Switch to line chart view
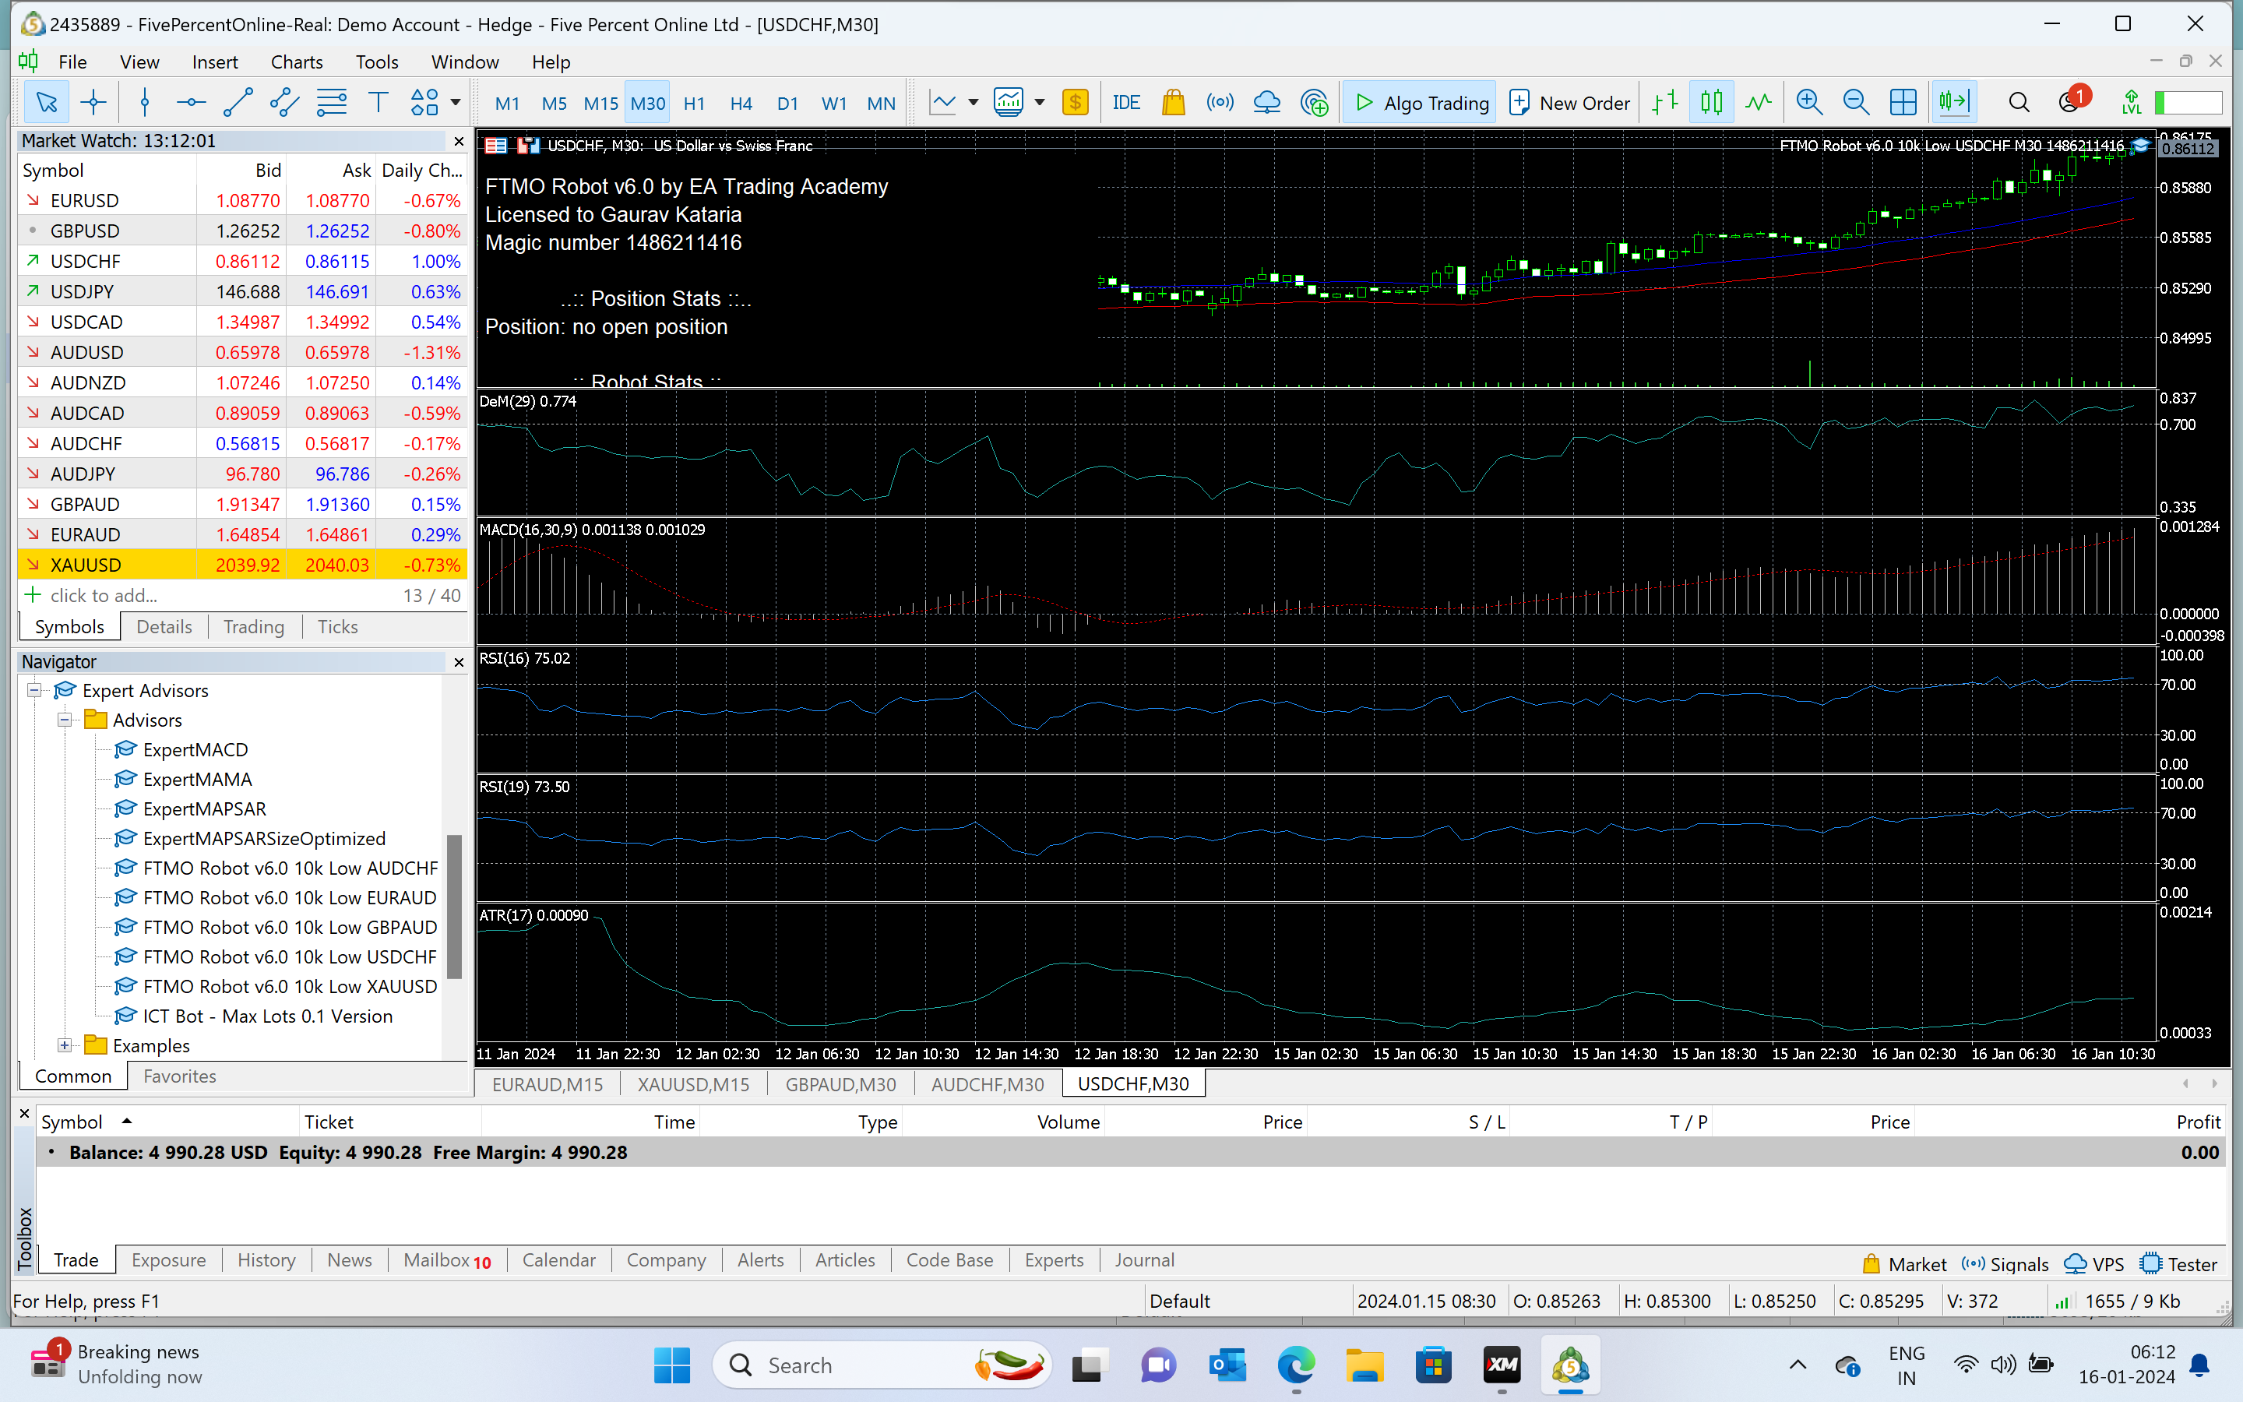The height and width of the screenshot is (1402, 2243). pyautogui.click(x=1759, y=102)
